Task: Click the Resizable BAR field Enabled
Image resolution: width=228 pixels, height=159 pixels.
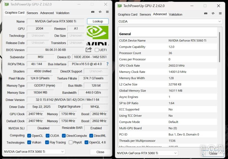Action: (96, 128)
